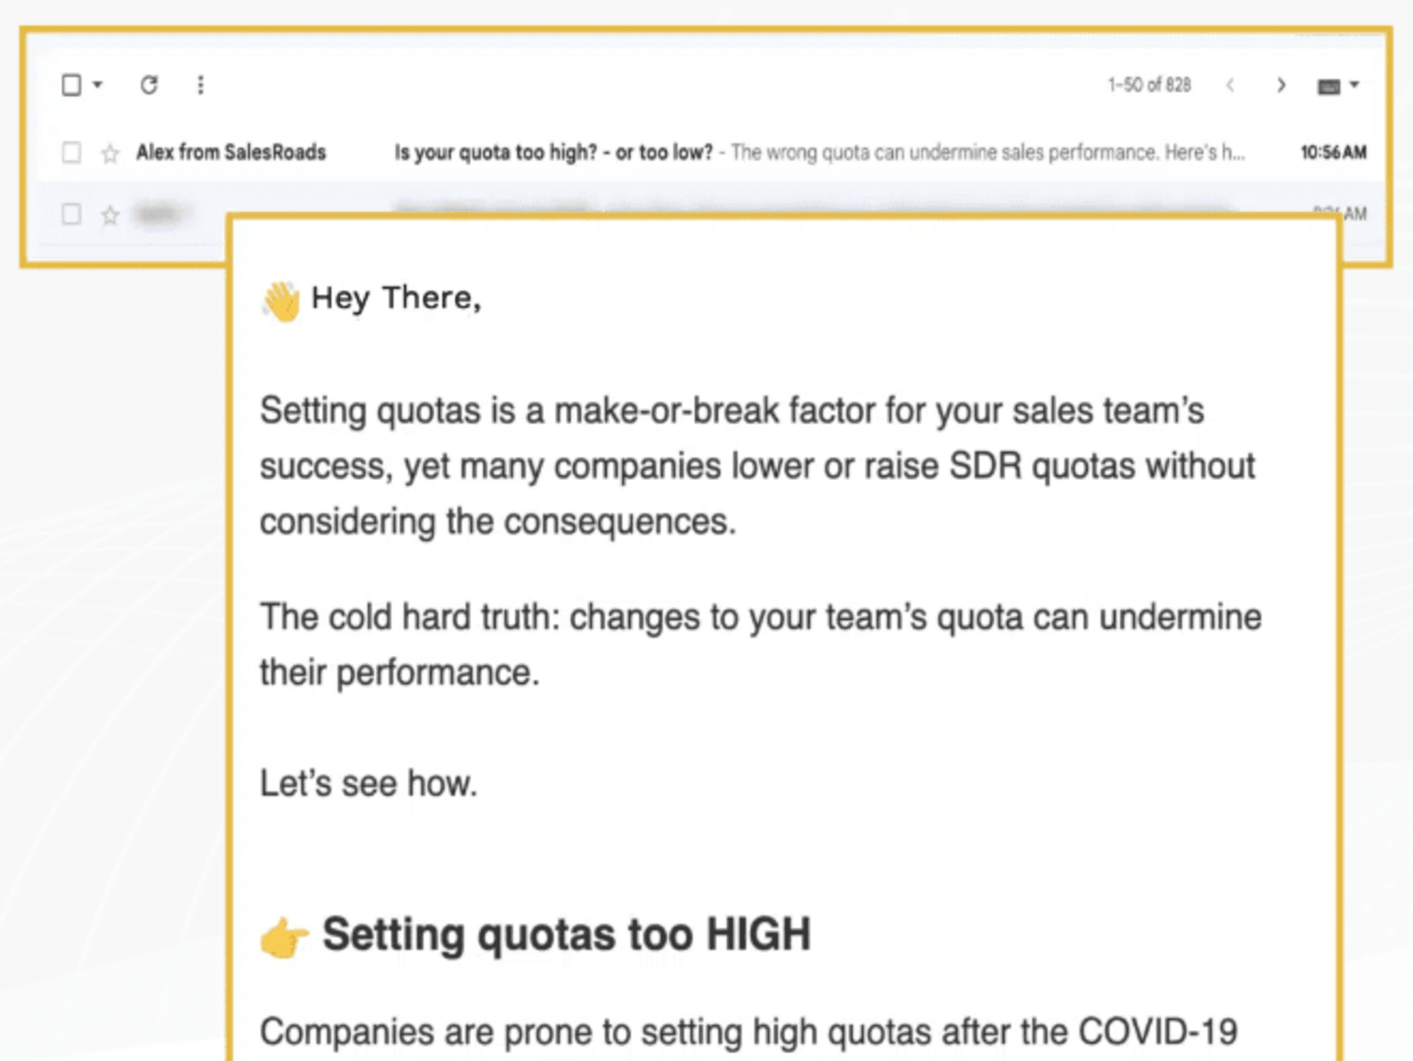This screenshot has height=1061, width=1413.
Task: Check the second email row checkbox
Action: click(x=72, y=215)
